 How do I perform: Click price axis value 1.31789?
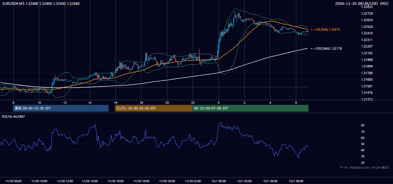(367, 73)
